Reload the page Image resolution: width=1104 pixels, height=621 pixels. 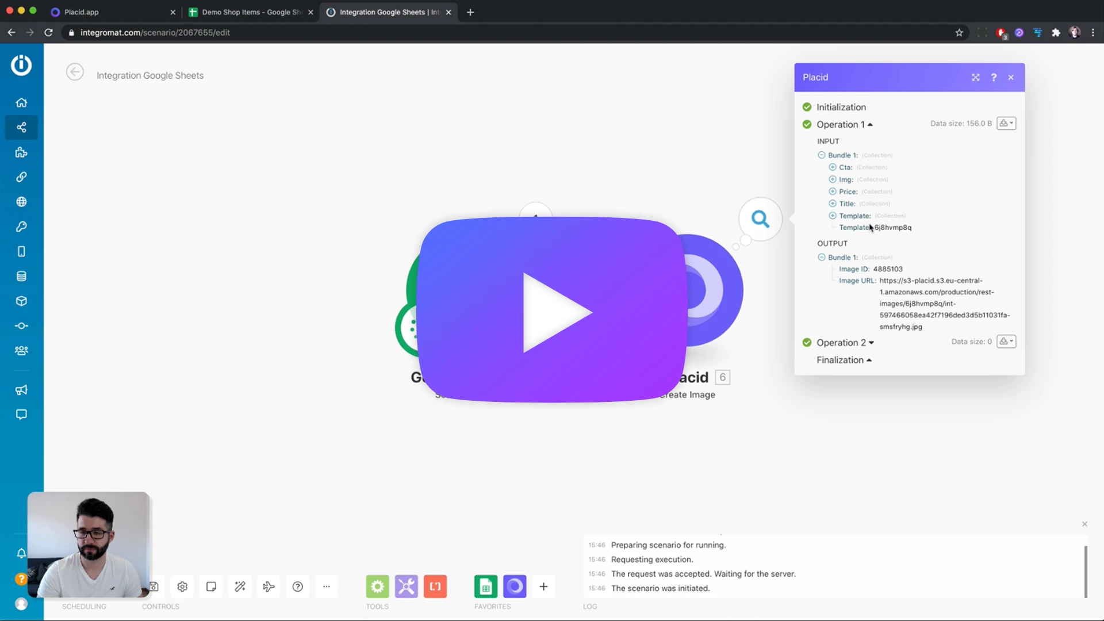(49, 33)
